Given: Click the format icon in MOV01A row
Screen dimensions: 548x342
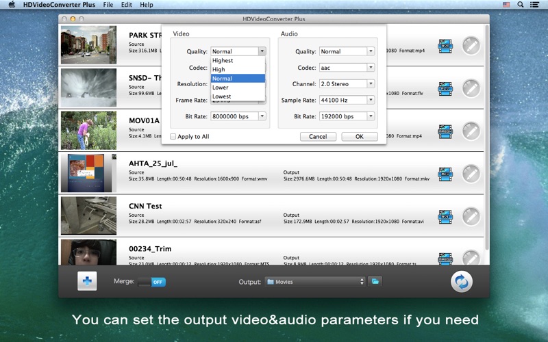Looking at the screenshot, I should (x=445, y=131).
